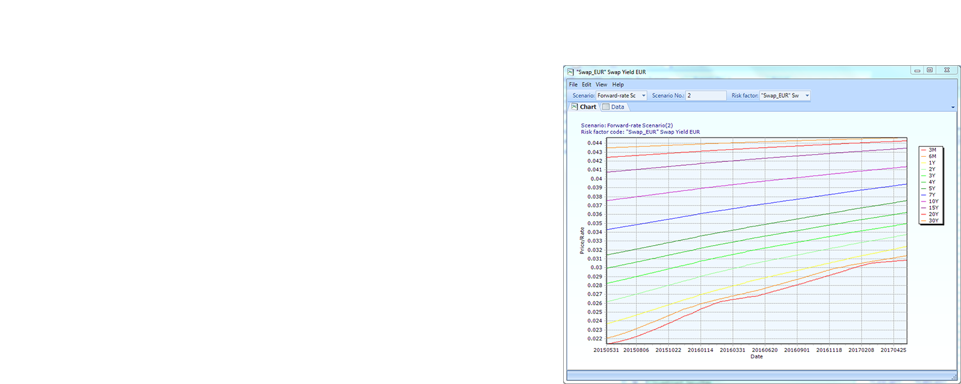Click the 20170208 date tick label
The image size is (961, 384).
[x=861, y=350]
